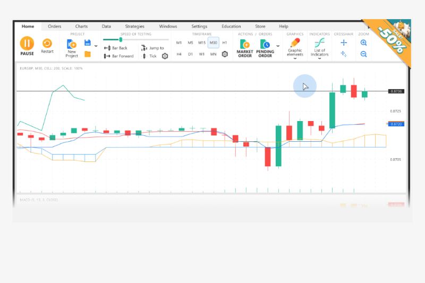
Task: Click the orange Restart icon
Action: pos(47,44)
